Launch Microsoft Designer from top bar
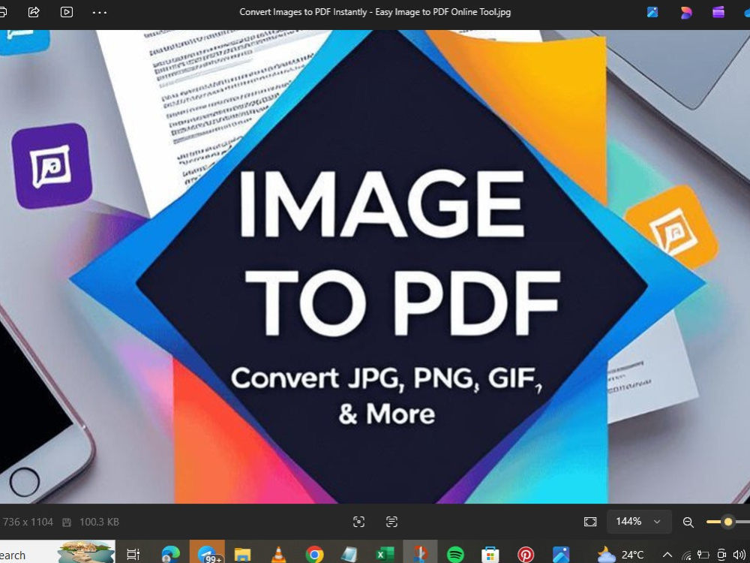 [x=686, y=13]
